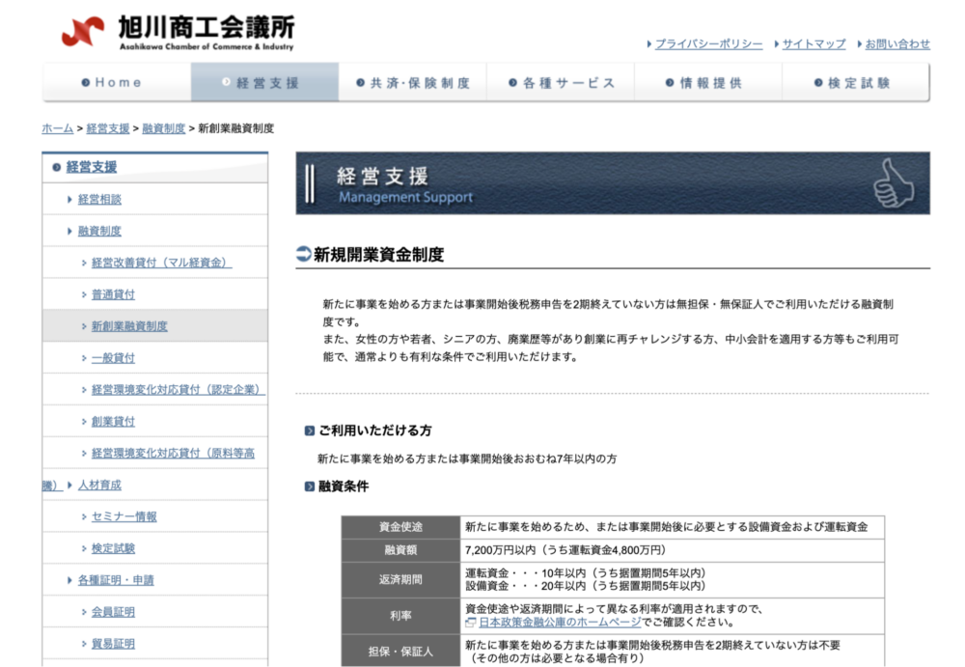Open the Home tab in navigation bar
Screen dimensions: 965x667
(116, 83)
